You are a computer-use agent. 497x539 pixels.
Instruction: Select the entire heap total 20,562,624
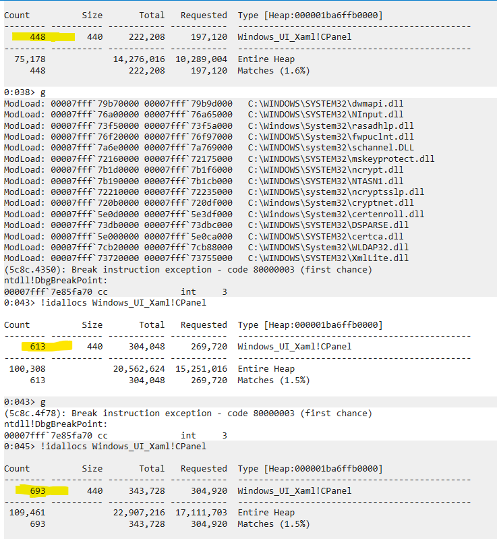click(x=139, y=369)
